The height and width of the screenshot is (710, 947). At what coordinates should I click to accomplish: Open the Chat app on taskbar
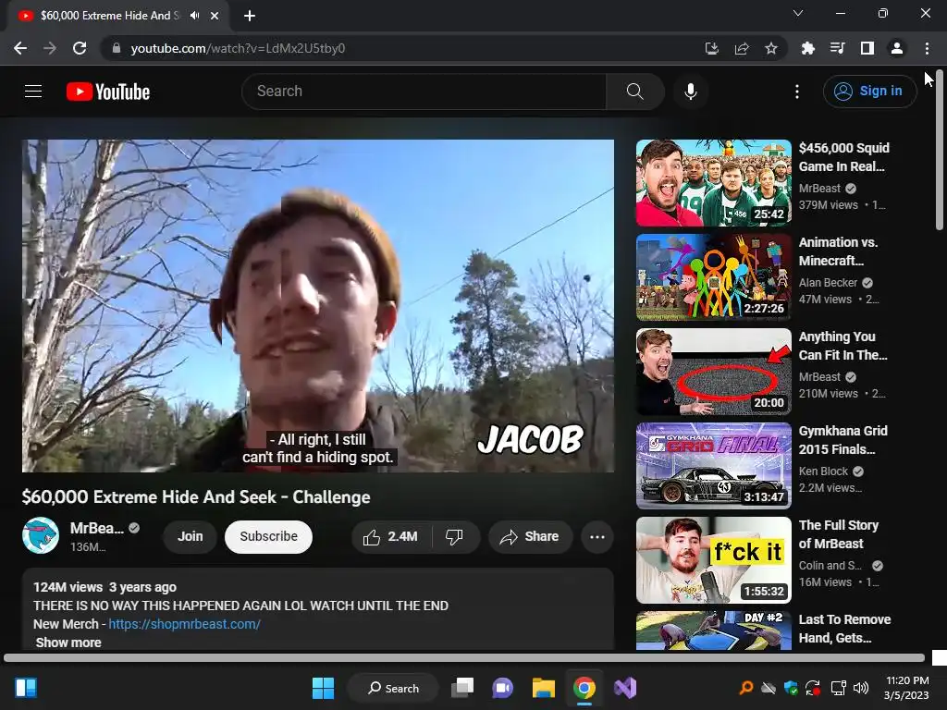tap(502, 688)
